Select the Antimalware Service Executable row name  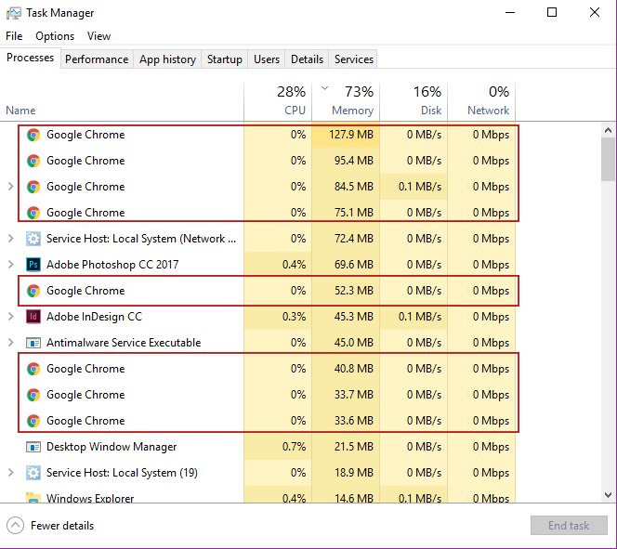[x=124, y=343]
